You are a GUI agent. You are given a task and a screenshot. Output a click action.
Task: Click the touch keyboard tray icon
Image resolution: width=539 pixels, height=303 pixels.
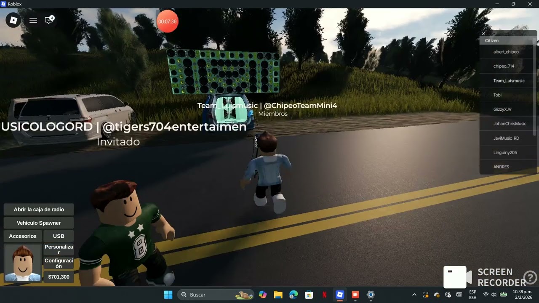pyautogui.click(x=459, y=295)
